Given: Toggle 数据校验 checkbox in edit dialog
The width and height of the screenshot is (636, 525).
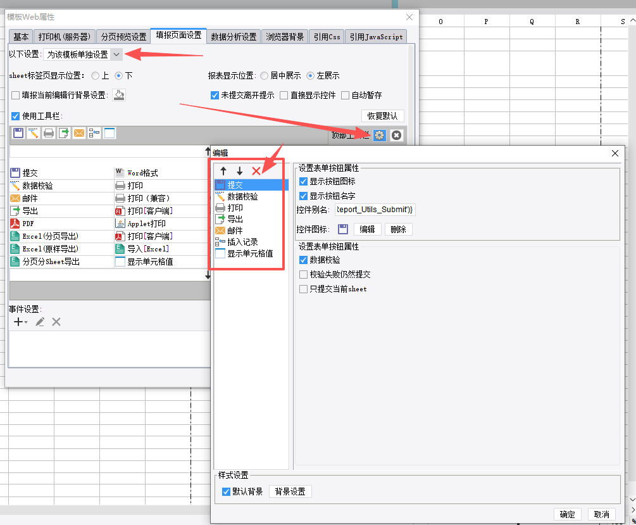Looking at the screenshot, I should pyautogui.click(x=303, y=260).
